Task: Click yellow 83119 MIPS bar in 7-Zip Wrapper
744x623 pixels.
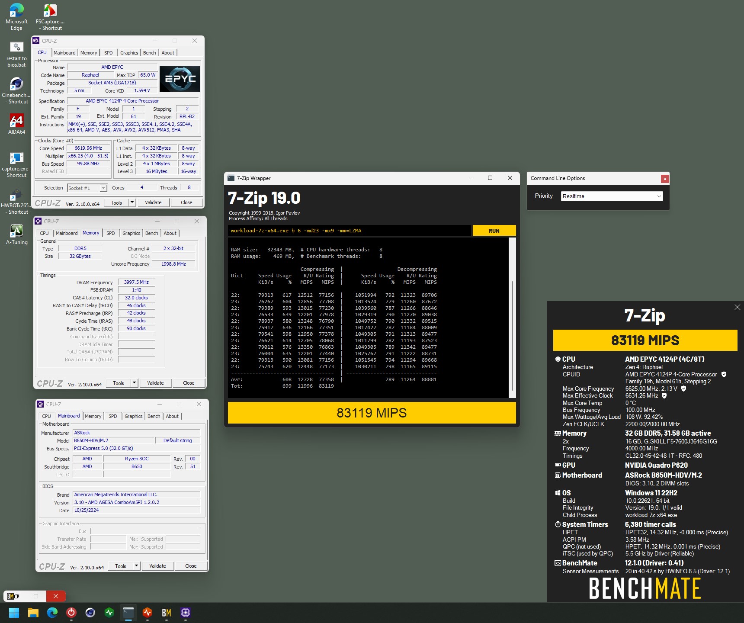Action: (x=372, y=413)
